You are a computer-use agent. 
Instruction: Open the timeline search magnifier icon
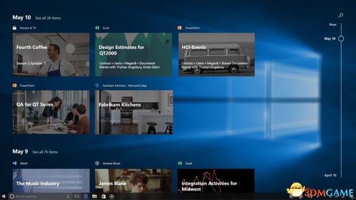click(340, 16)
